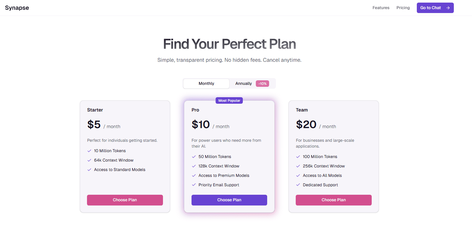
Task: Choose the Starter plan
Action: (x=125, y=200)
